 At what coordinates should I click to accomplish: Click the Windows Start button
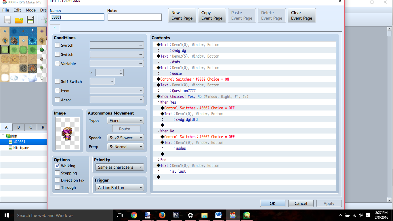6,215
